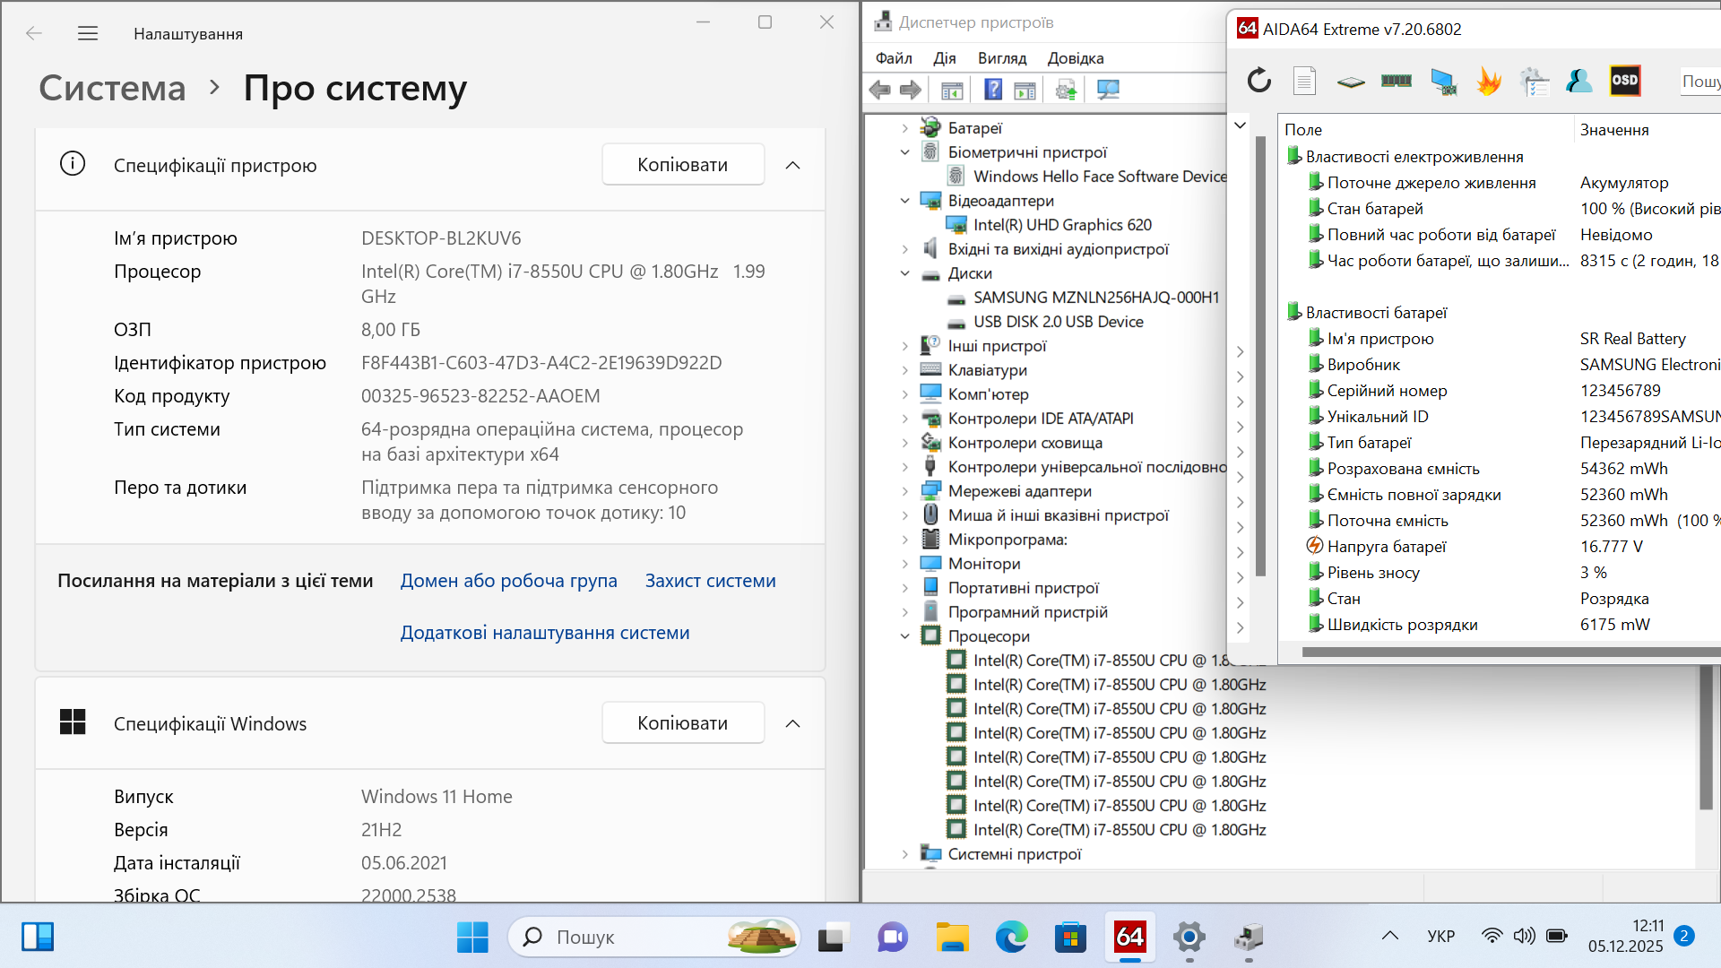
Task: Open AIDA64 system stability flame icon
Action: (1489, 81)
